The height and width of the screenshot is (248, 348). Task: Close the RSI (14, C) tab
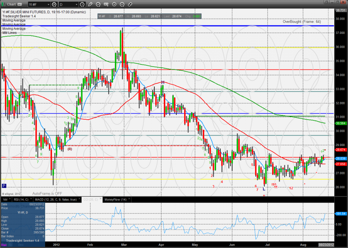point(31,200)
